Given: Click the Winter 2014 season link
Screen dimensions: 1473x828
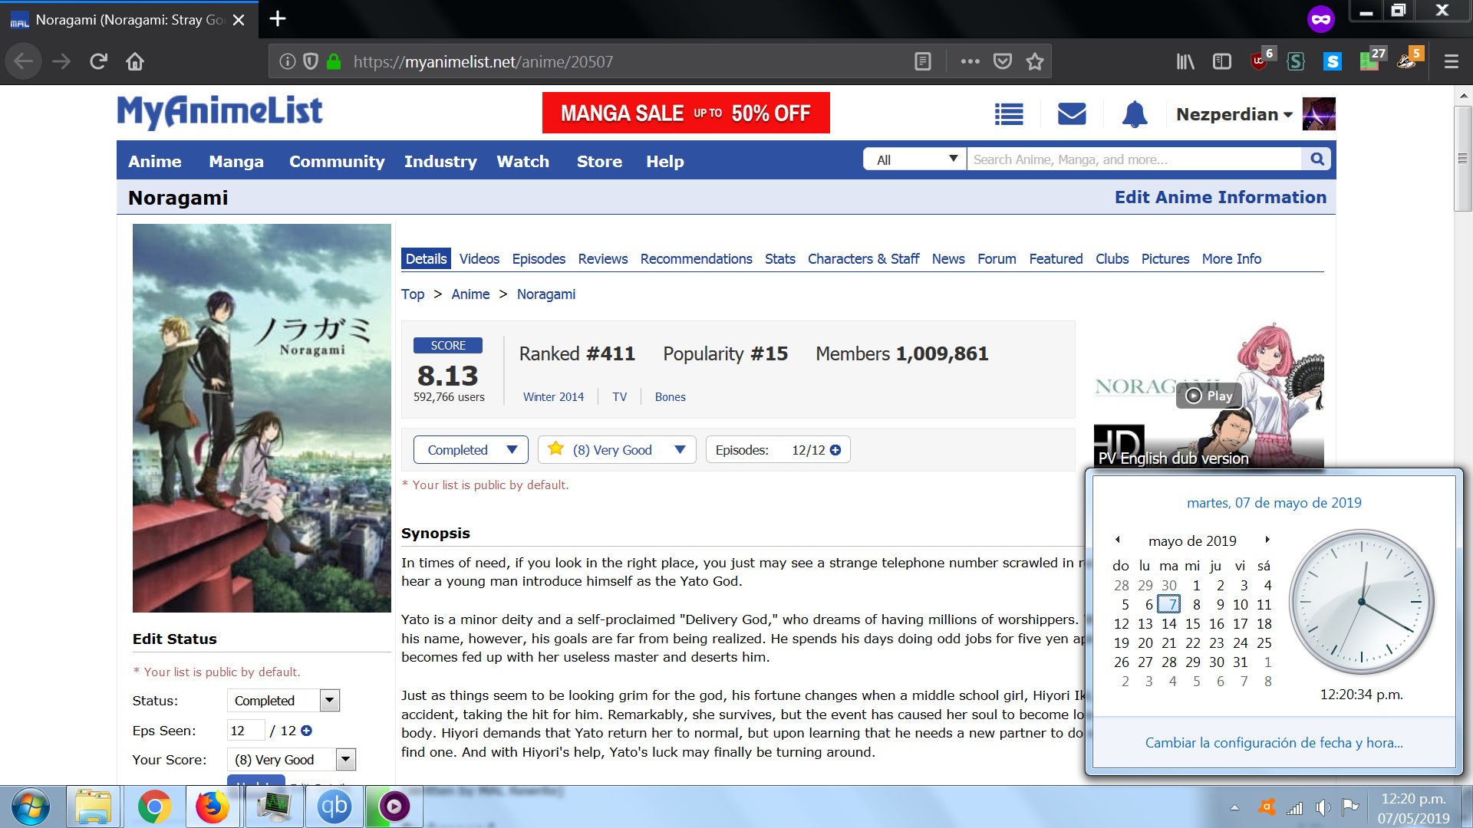Looking at the screenshot, I should pyautogui.click(x=553, y=397).
